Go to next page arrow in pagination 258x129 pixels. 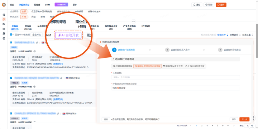(234, 125)
